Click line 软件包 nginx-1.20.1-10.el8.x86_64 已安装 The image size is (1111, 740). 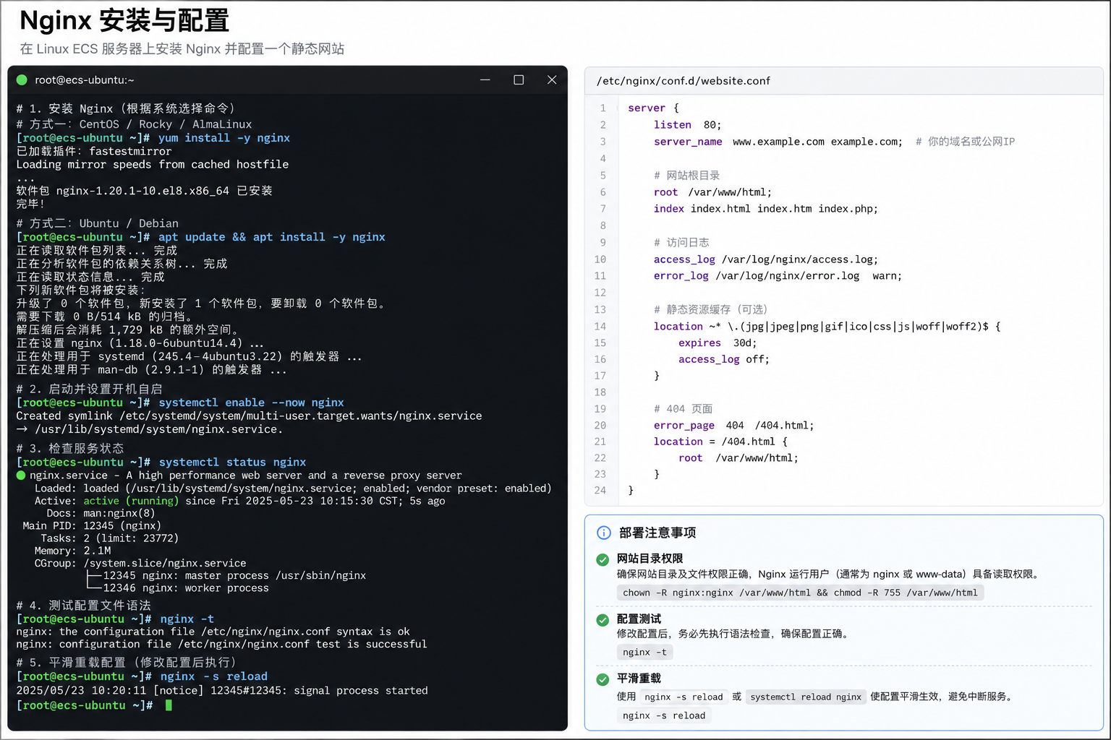[x=145, y=191]
